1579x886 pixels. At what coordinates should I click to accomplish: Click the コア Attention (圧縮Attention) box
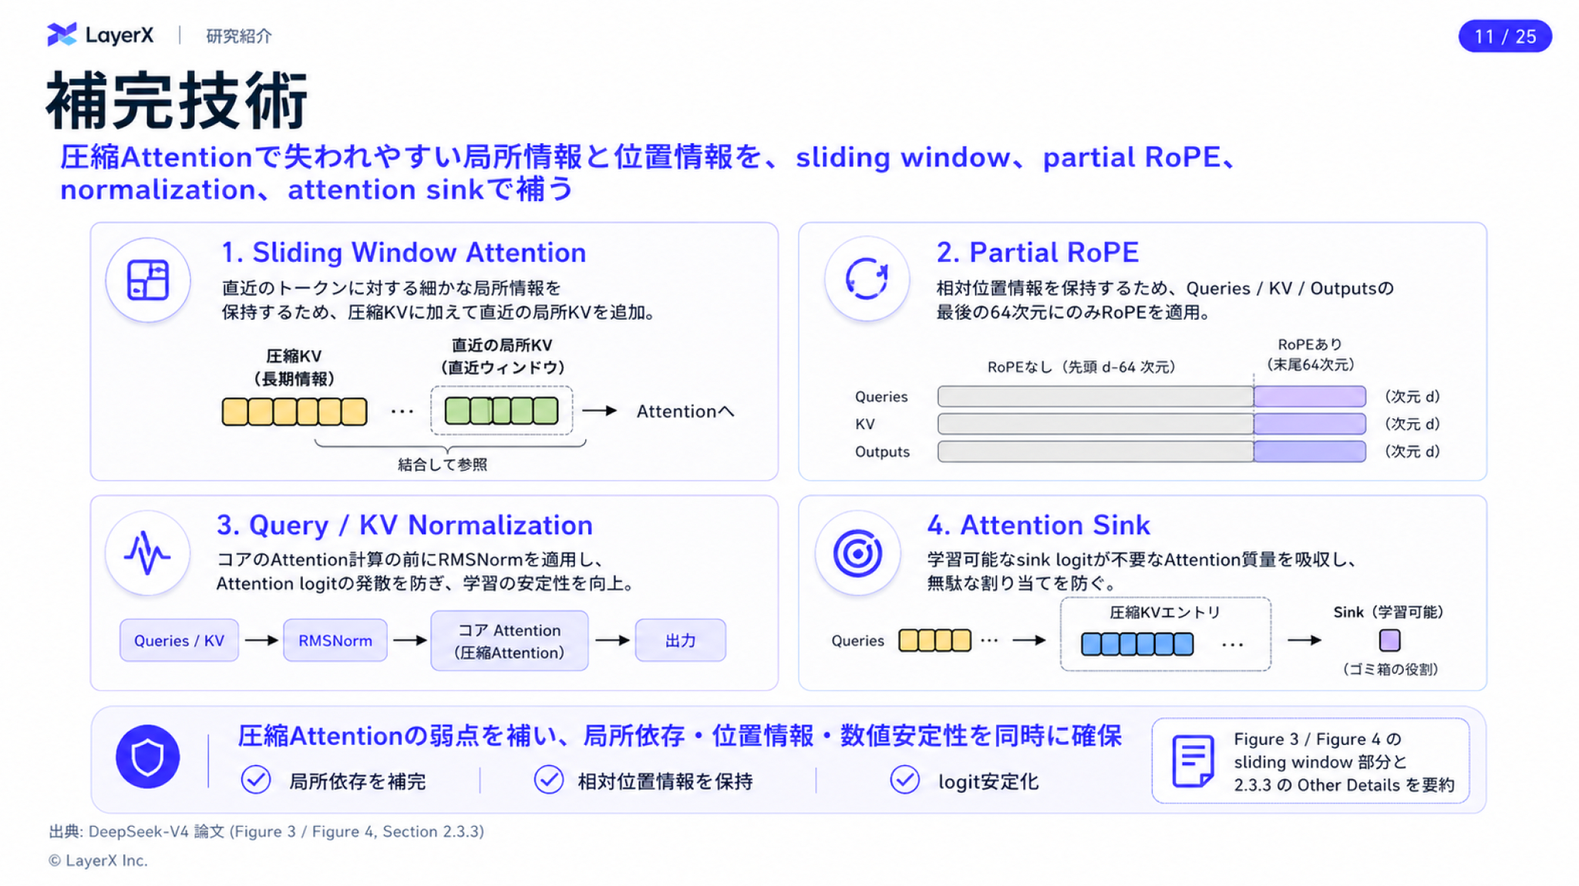tap(509, 641)
